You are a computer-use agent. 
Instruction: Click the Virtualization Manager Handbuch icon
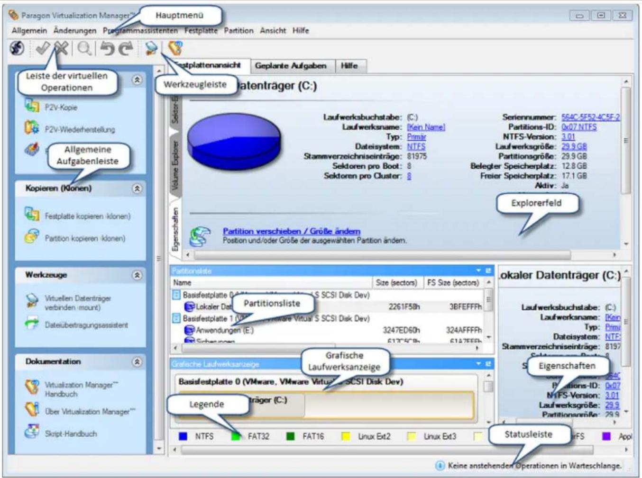pyautogui.click(x=32, y=387)
